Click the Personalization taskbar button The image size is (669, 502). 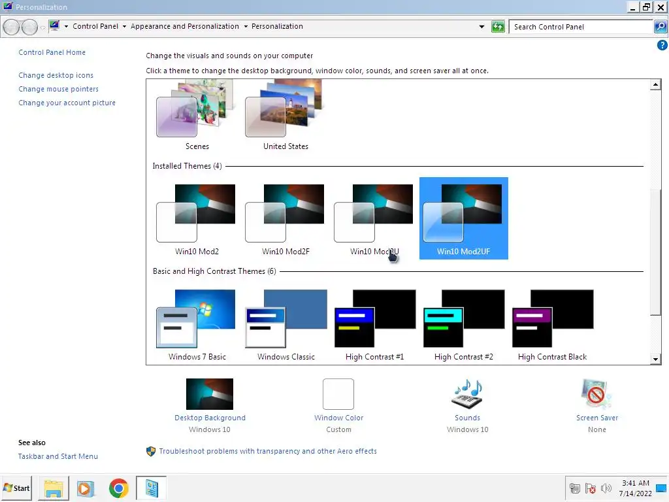coord(151,488)
